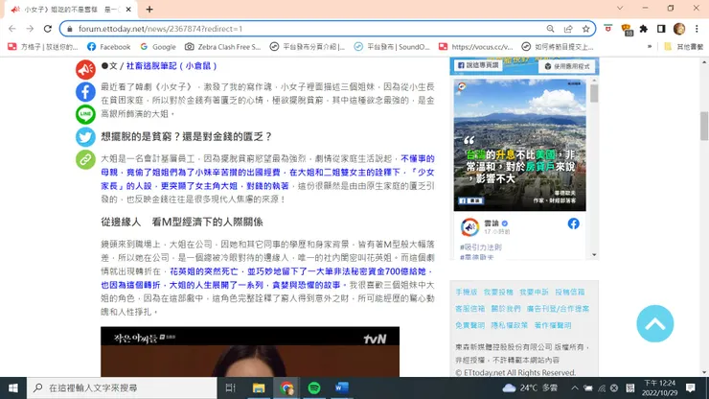Open Spotify from the taskbar
Viewport: 709px width, 399px height.
pos(314,387)
